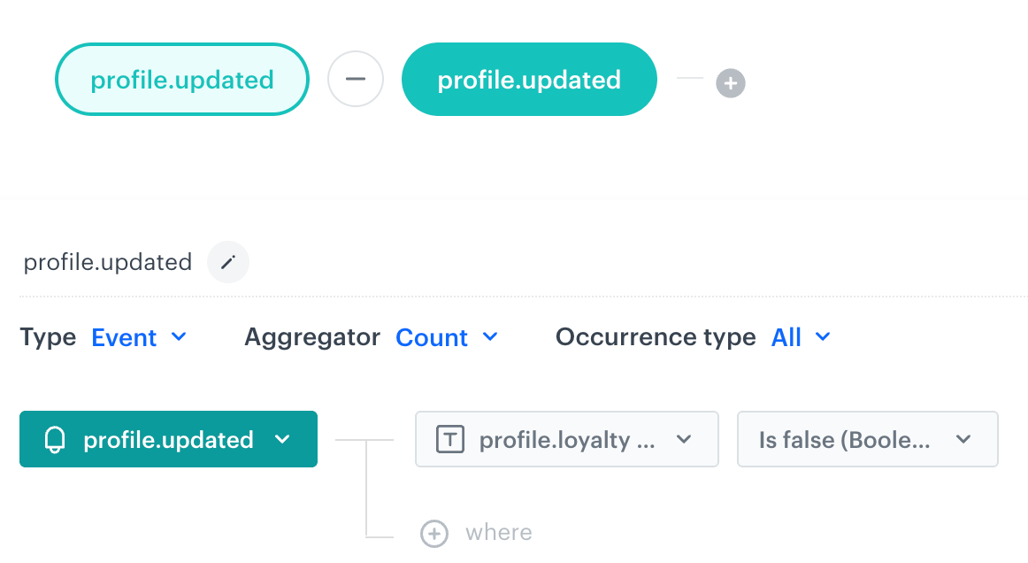The width and height of the screenshot is (1028, 563).
Task: Expand the profile.loyalty parameter dropdown
Action: 566,440
